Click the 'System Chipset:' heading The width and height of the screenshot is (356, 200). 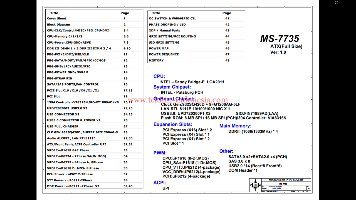pyautogui.click(x=172, y=87)
